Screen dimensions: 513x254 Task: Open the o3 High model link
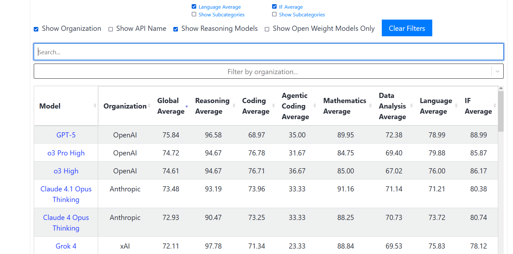pos(66,171)
